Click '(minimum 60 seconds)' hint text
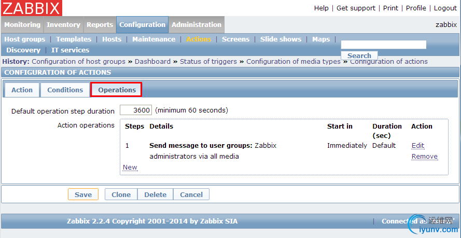The image size is (461, 238). point(191,110)
